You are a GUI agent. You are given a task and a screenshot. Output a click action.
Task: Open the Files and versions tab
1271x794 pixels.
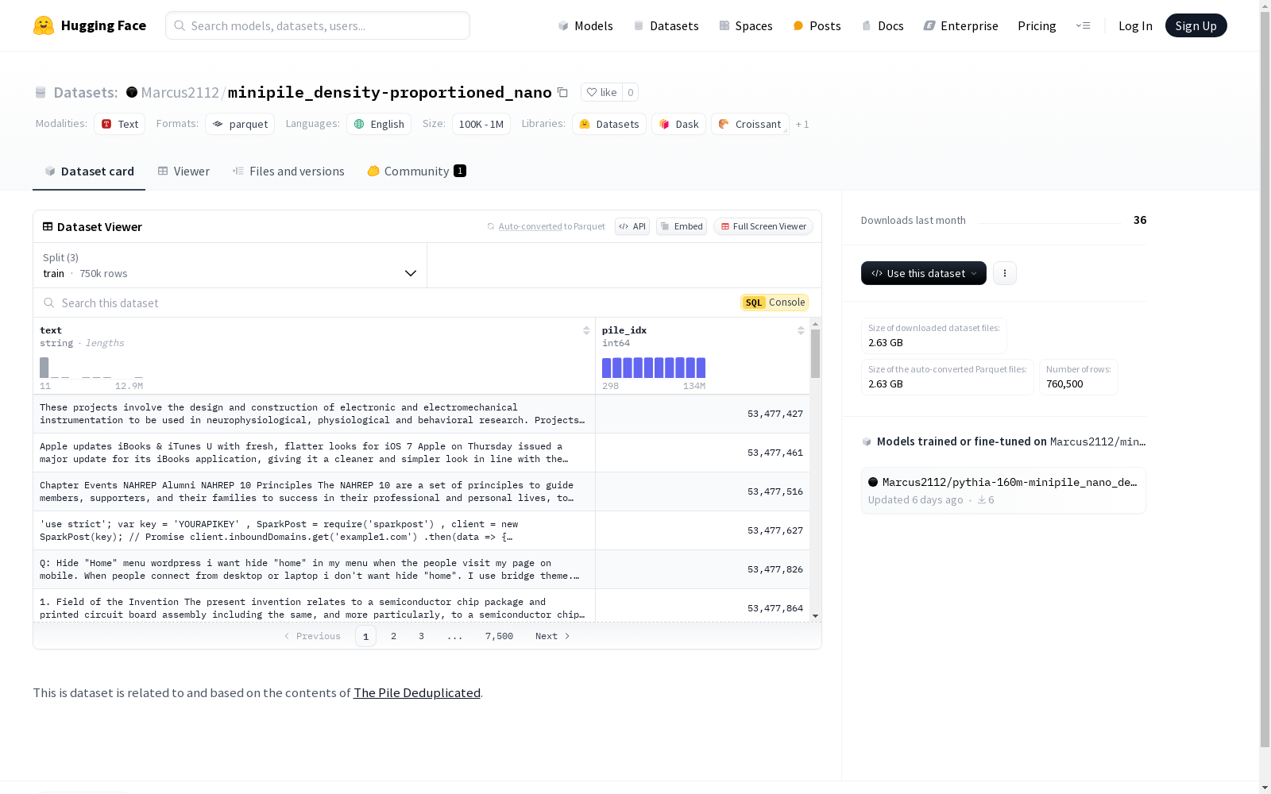(288, 172)
